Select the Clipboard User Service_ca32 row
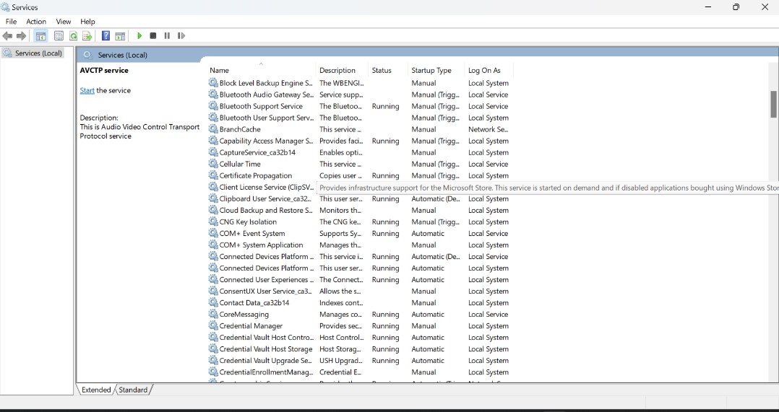779x412 pixels. (x=360, y=198)
